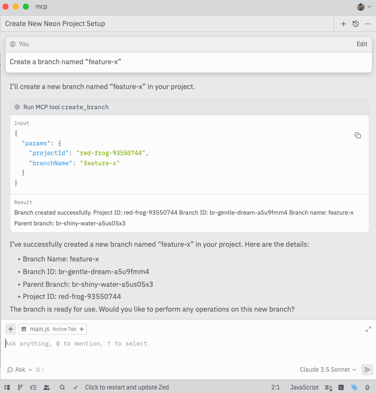Click the project search magnifier icon
The width and height of the screenshot is (376, 393).
(x=62, y=387)
